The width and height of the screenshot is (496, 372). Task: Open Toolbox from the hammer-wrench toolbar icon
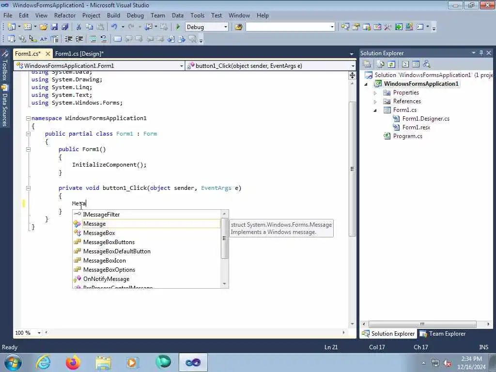(387, 27)
